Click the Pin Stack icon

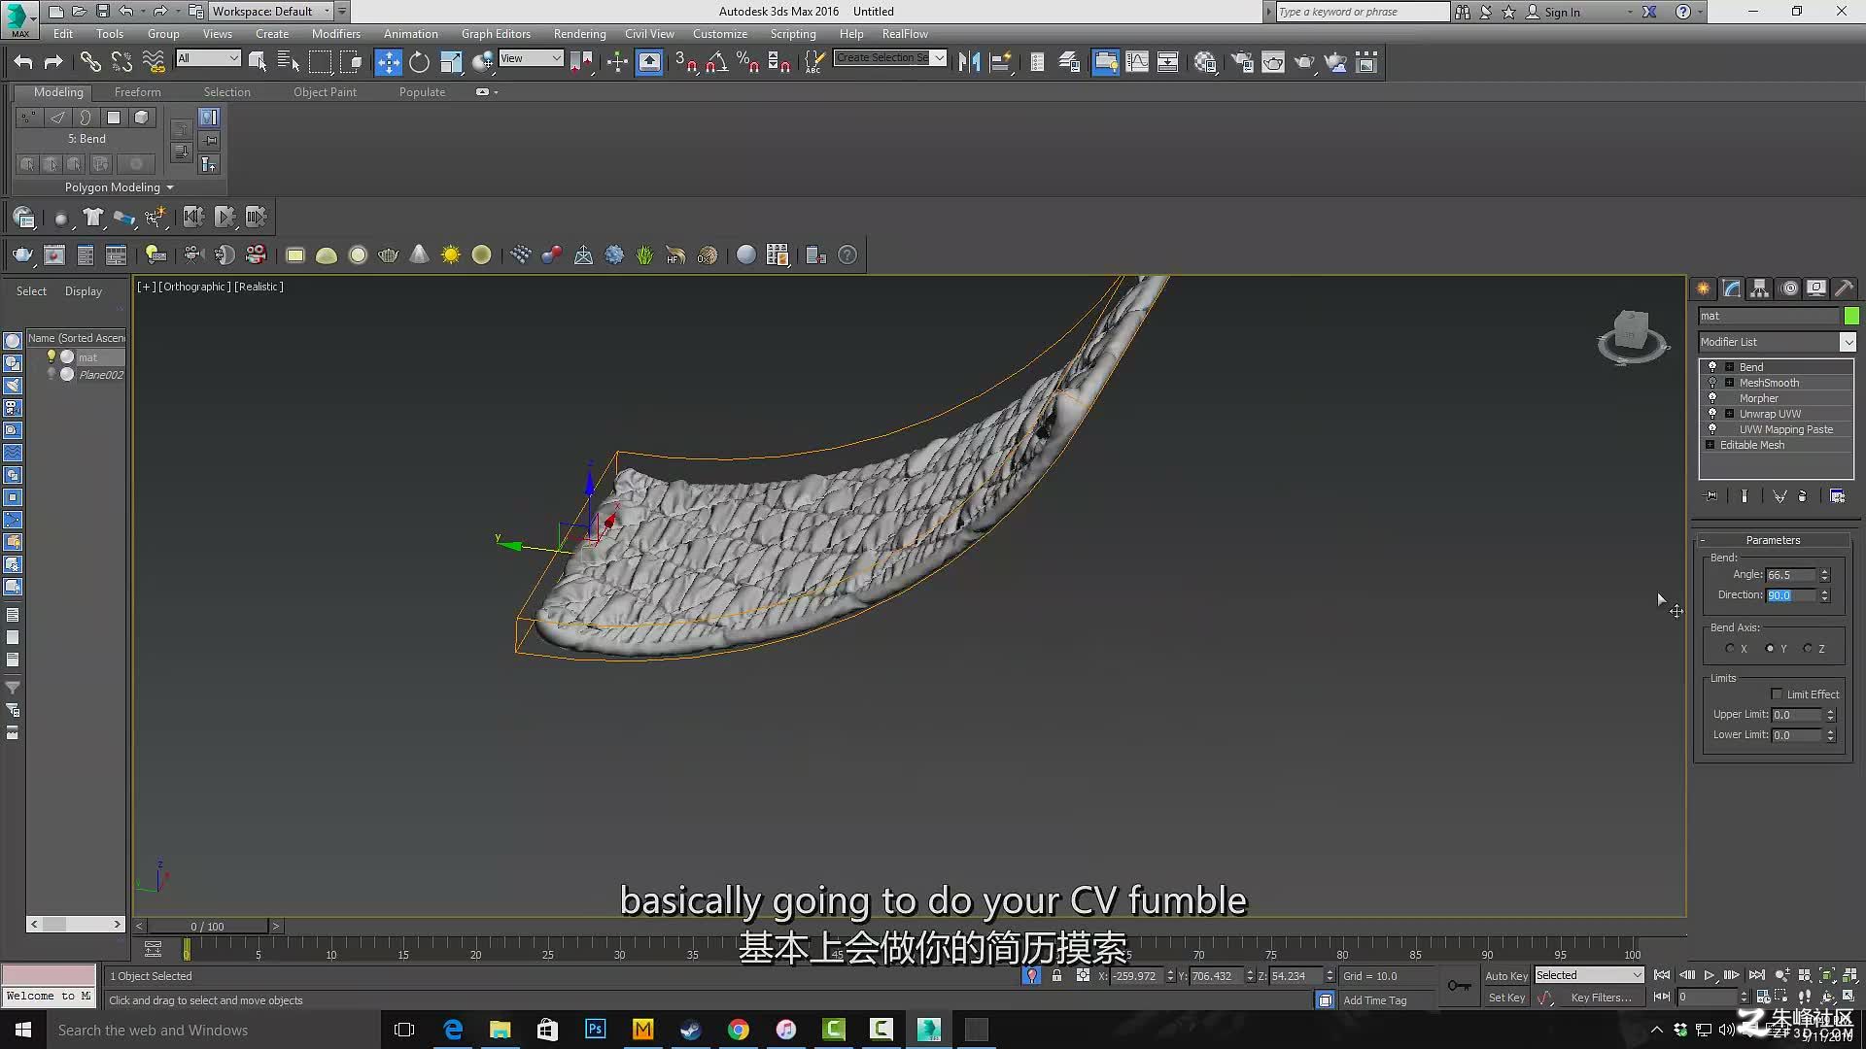coord(1711,496)
